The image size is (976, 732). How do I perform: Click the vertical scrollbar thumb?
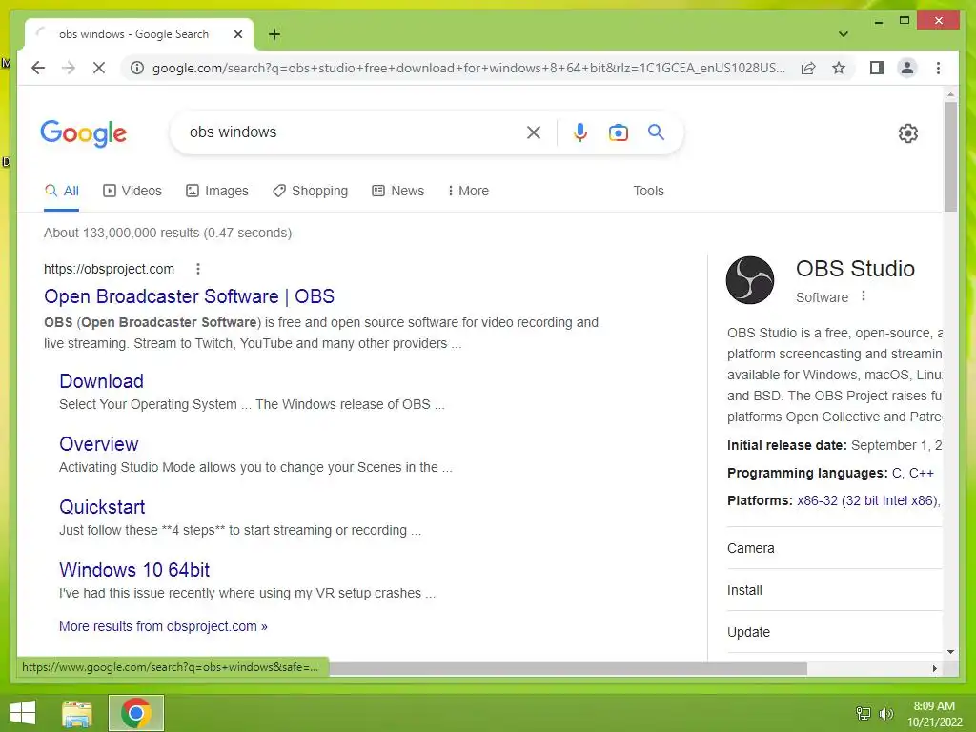pos(950,157)
